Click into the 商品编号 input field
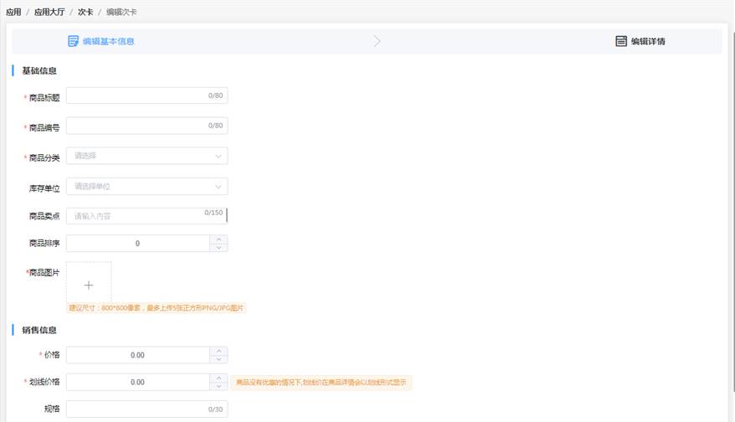The image size is (735, 422). (134, 126)
